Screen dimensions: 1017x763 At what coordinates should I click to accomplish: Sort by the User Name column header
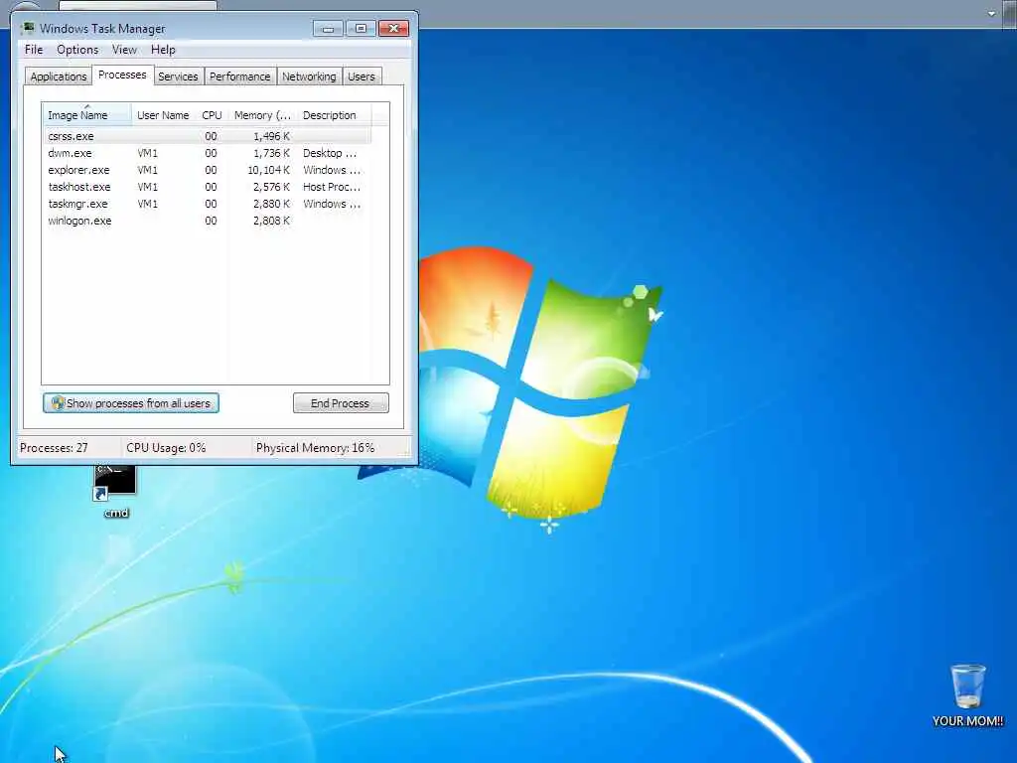click(x=163, y=115)
